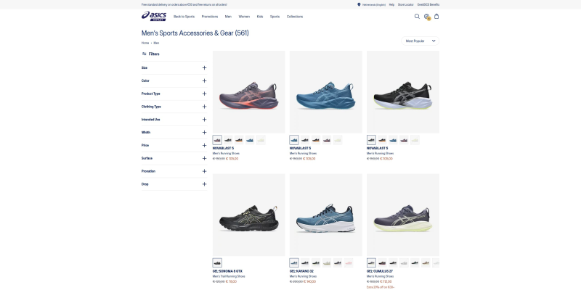The height and width of the screenshot is (290, 581).
Task: Open the Men menu in the navigation bar
Action: pos(228,17)
